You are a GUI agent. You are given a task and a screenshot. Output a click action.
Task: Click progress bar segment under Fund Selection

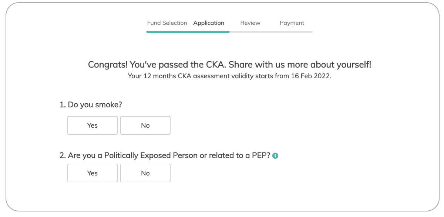click(x=167, y=32)
